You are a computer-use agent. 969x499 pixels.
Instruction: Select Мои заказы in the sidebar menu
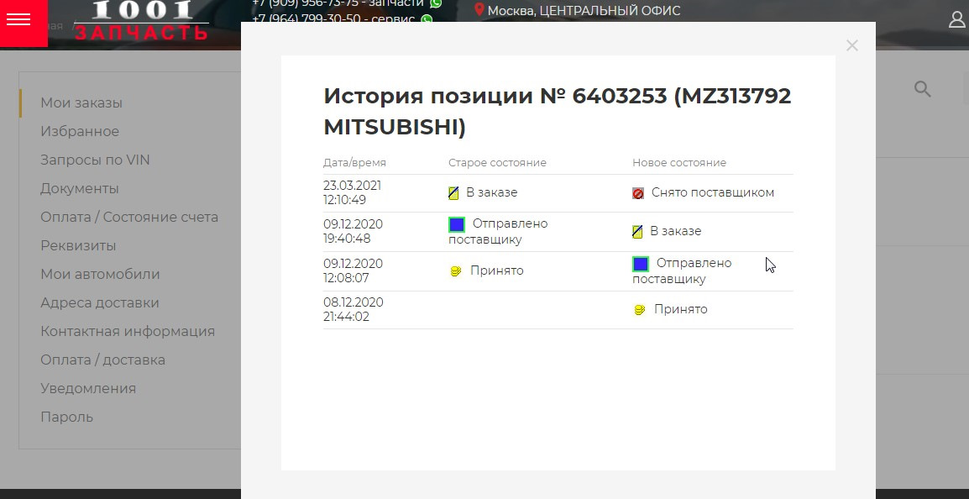pyautogui.click(x=81, y=102)
